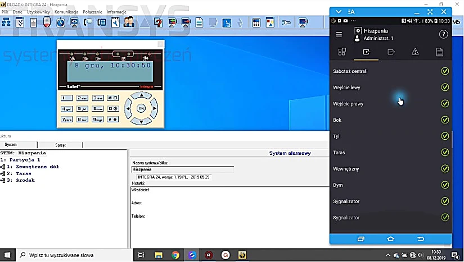
Task: Open File Explorer from the taskbar
Action: click(158, 255)
